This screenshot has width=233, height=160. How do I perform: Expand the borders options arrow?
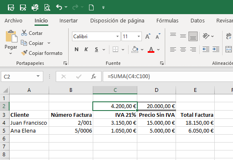point(123,49)
